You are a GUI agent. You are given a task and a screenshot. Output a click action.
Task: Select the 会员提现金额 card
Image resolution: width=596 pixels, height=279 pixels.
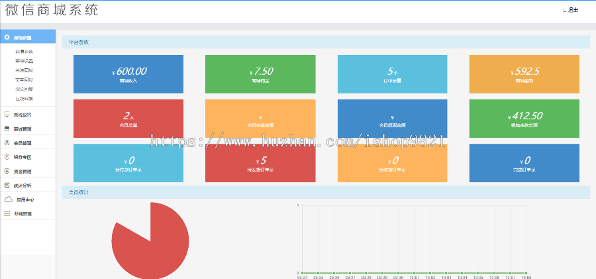(x=392, y=119)
